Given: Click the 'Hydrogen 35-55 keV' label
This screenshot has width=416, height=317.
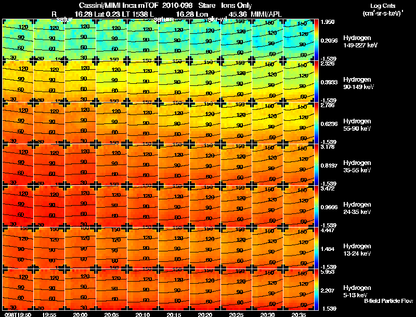Looking at the screenshot, I should pyautogui.click(x=357, y=167).
